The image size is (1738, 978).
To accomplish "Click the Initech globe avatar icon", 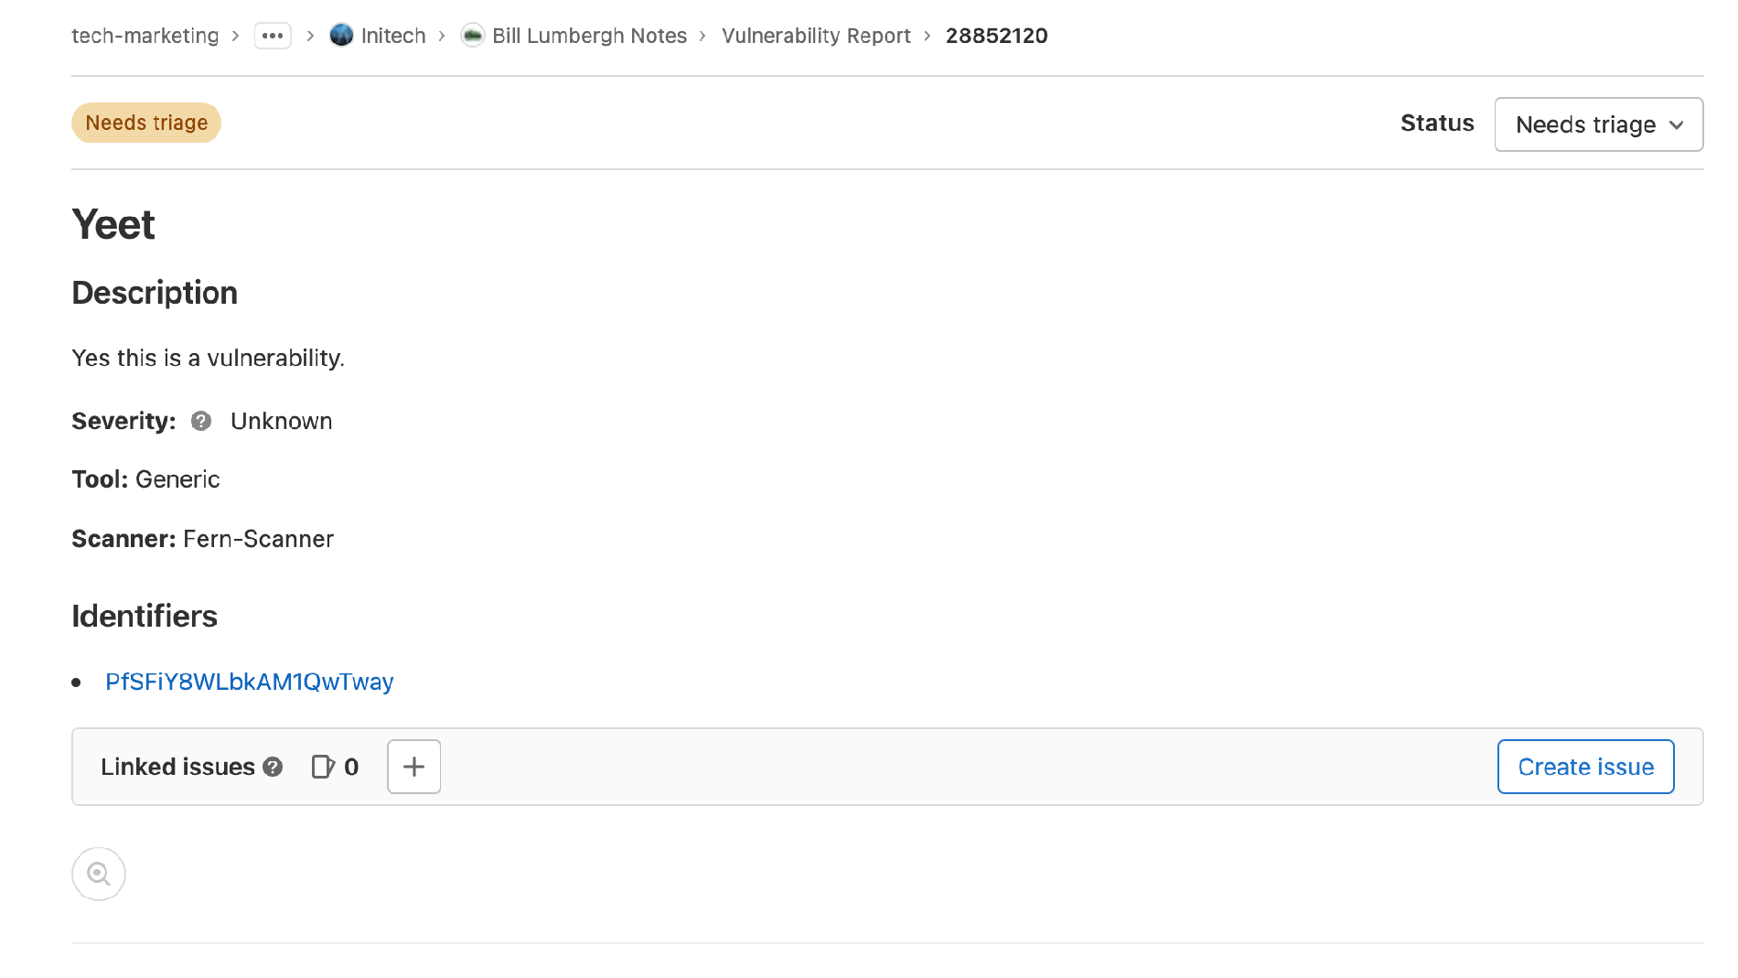I will pyautogui.click(x=341, y=36).
